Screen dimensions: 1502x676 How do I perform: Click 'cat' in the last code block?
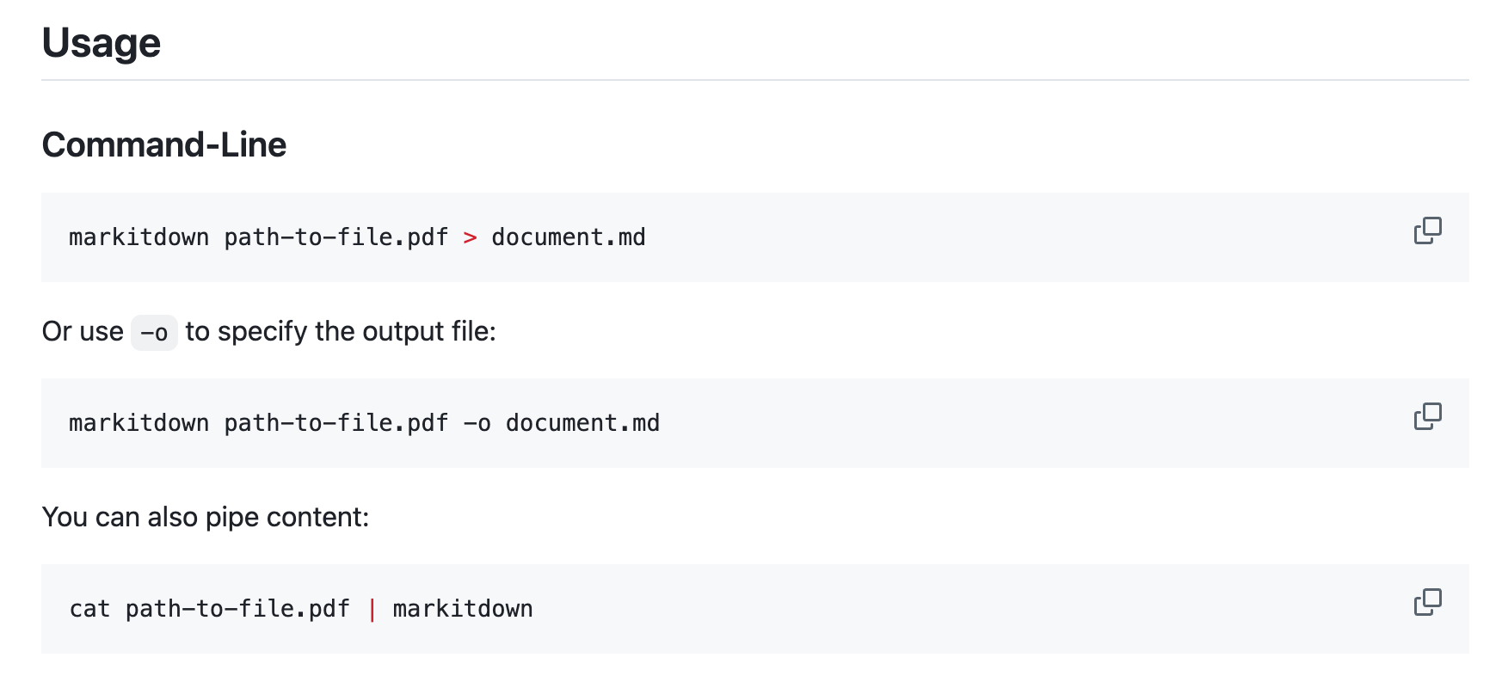[89, 609]
